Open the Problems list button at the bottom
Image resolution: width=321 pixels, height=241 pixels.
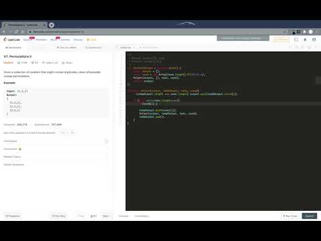tap(13, 216)
